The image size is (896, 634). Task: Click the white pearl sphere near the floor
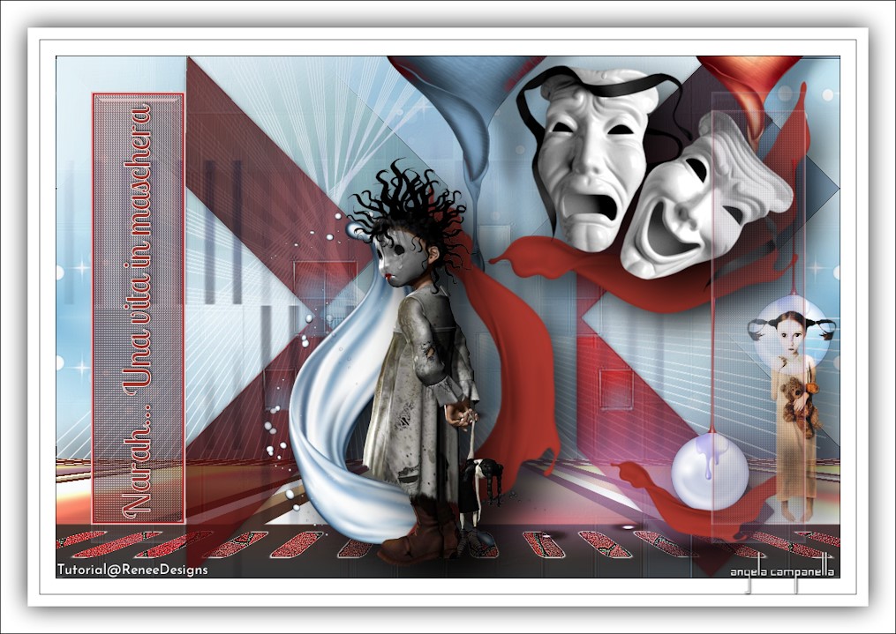point(710,472)
